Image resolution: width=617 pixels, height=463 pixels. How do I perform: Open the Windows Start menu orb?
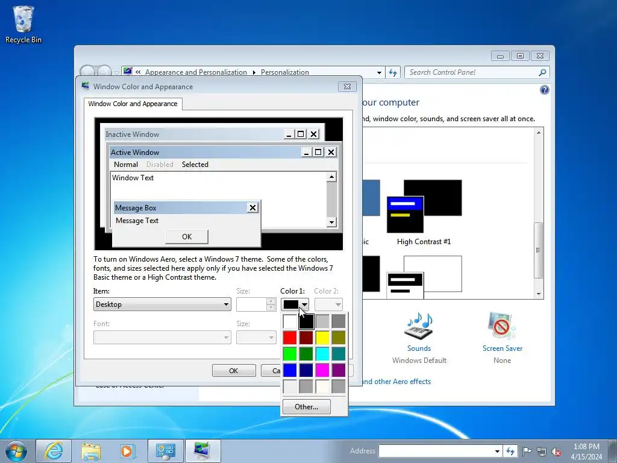[x=16, y=451]
